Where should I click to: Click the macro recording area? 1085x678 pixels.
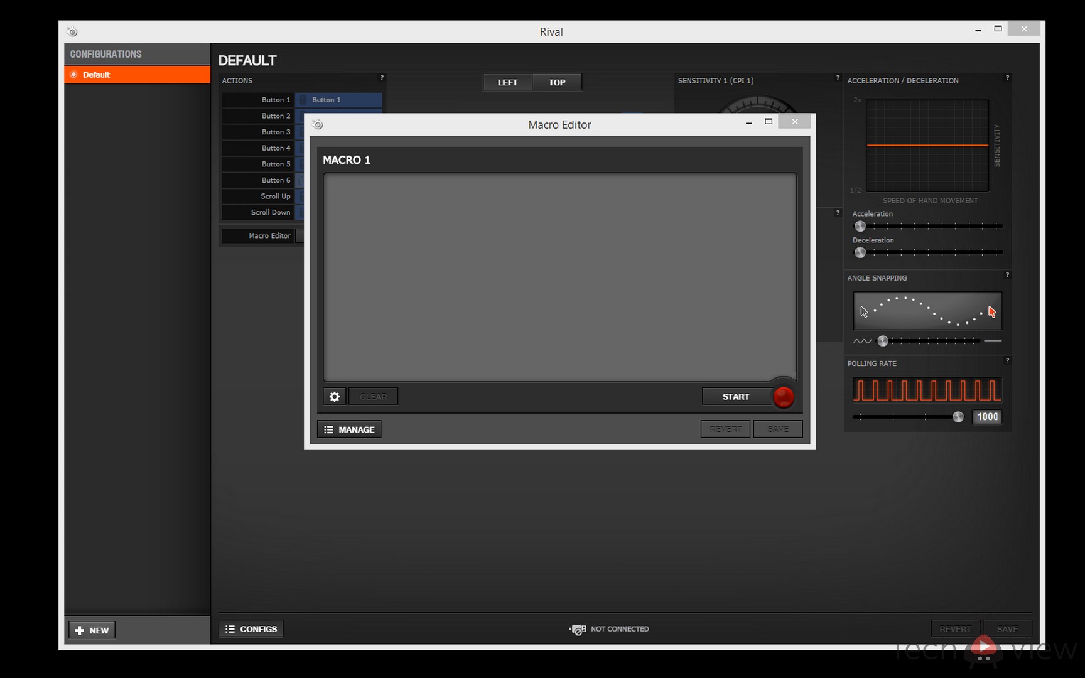pos(559,277)
